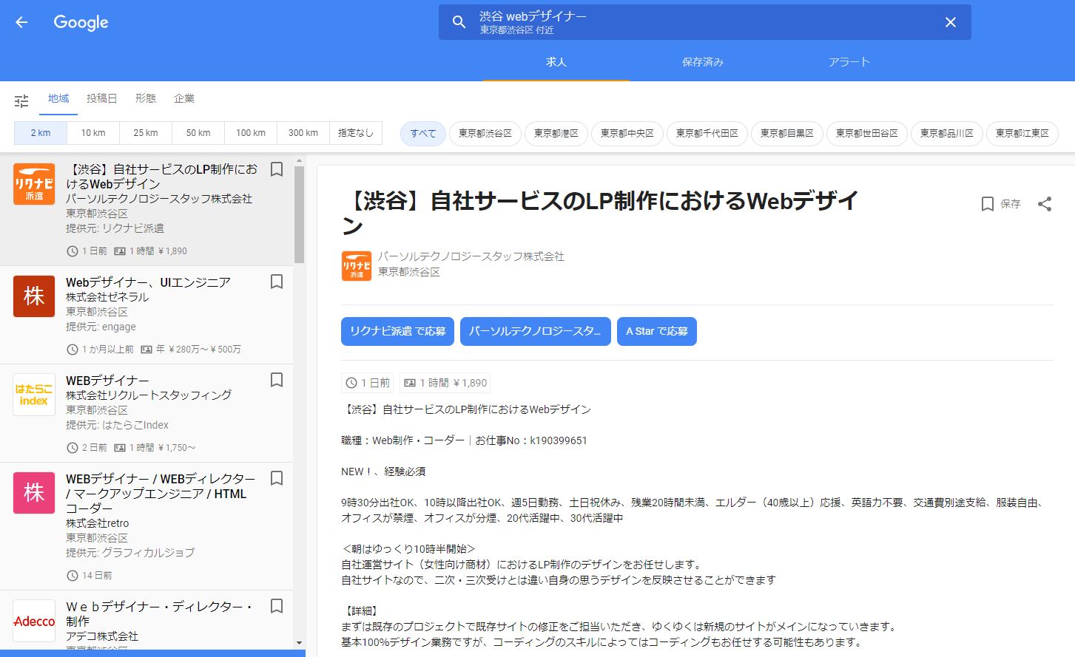Filter by 東京都港区 chip

[x=556, y=134]
